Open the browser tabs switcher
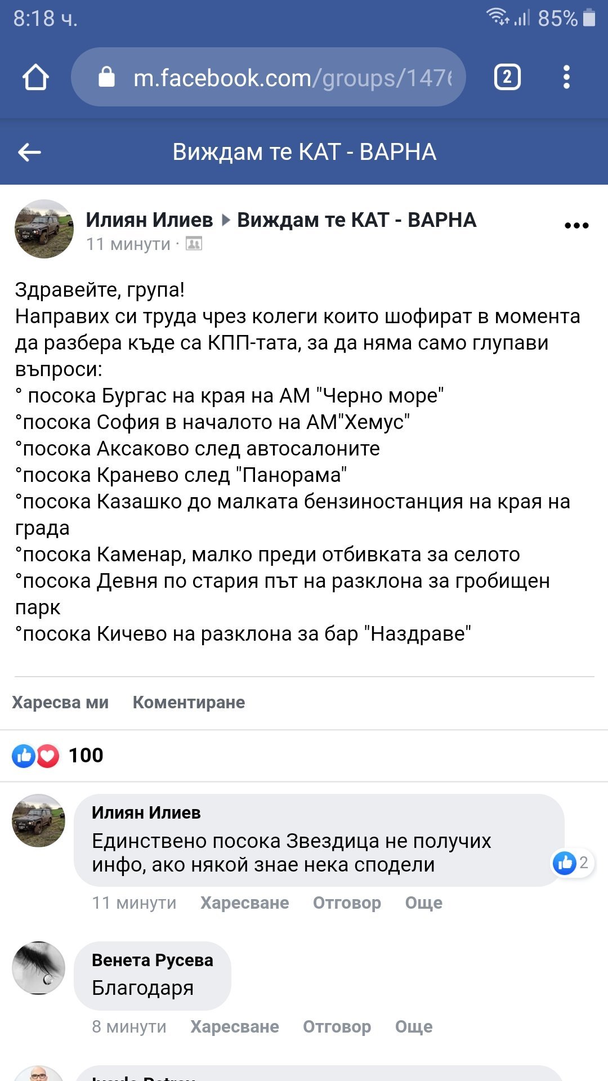The width and height of the screenshot is (608, 1081). [507, 77]
